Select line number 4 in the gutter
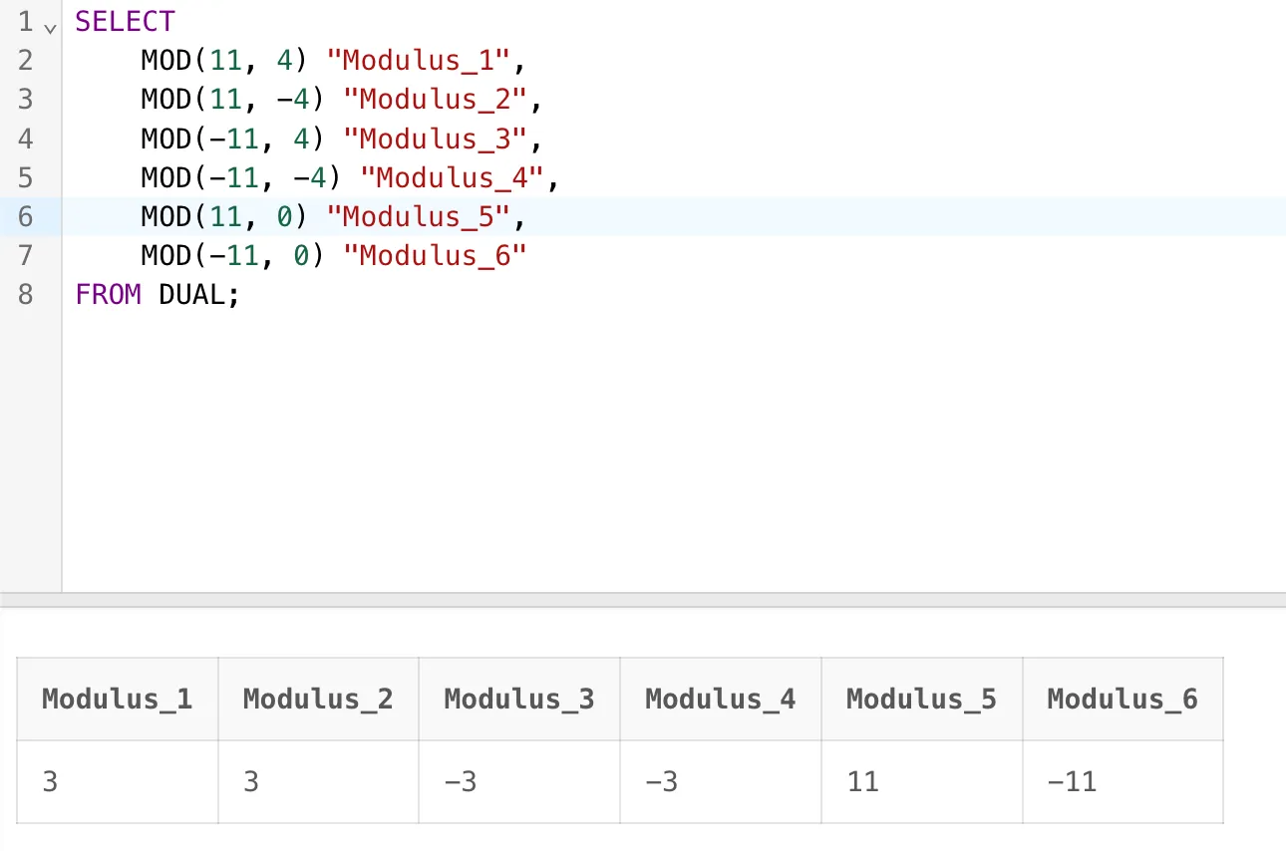 (x=25, y=139)
